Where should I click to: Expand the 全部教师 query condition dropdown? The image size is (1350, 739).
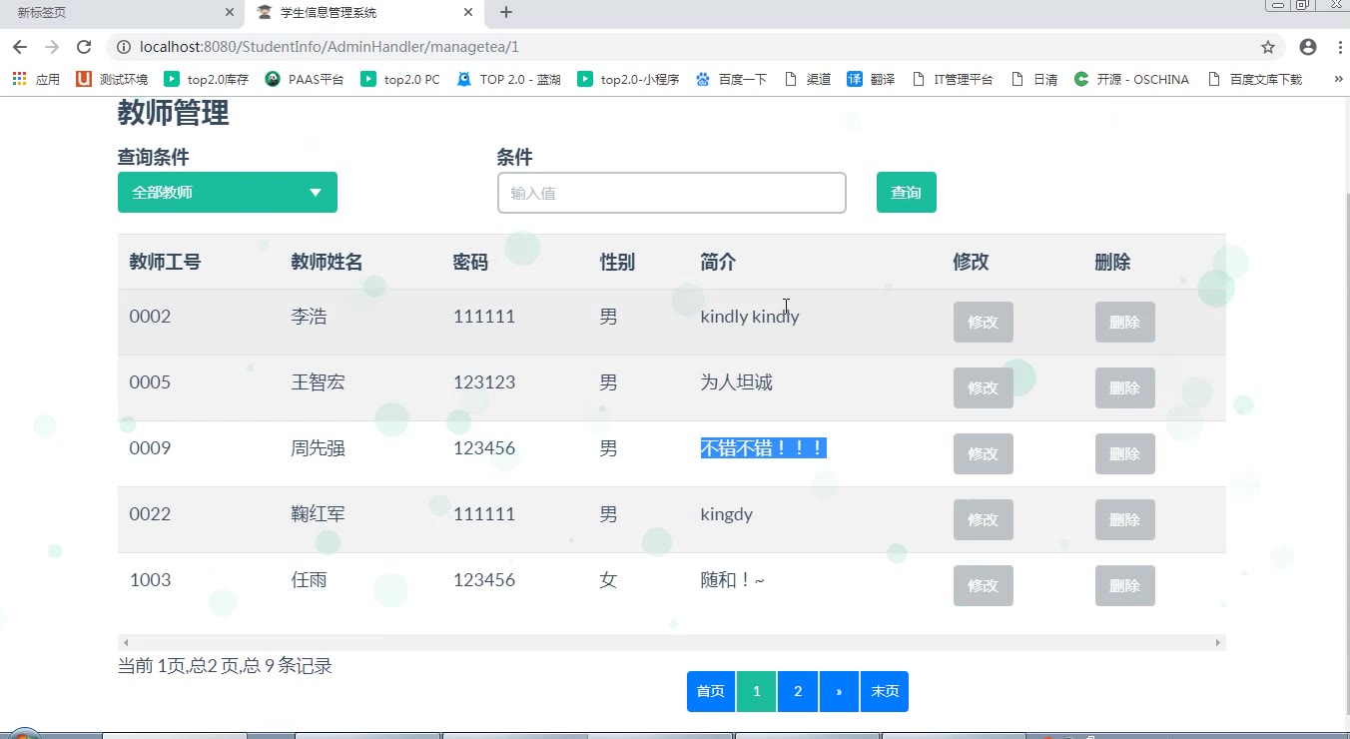227,193
